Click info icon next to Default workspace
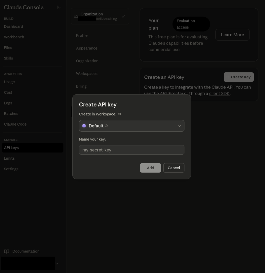The image size is (265, 273). coord(106,126)
